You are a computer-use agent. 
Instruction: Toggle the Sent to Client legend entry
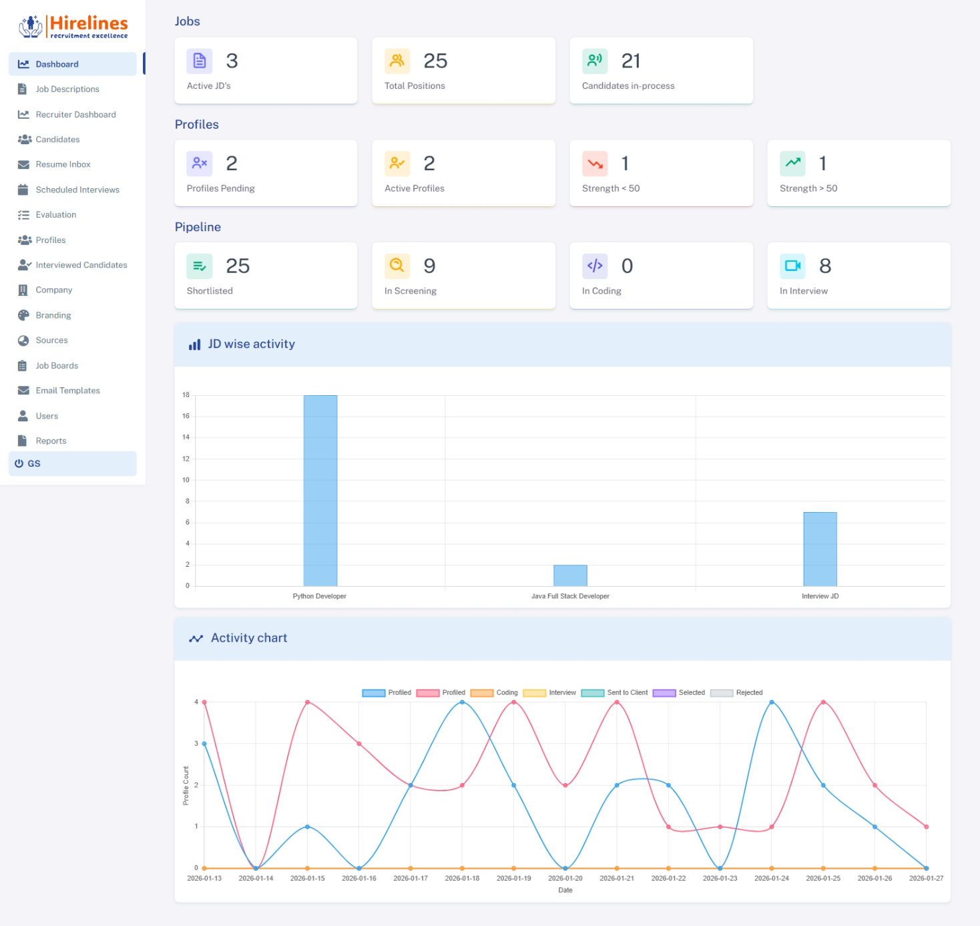click(591, 692)
